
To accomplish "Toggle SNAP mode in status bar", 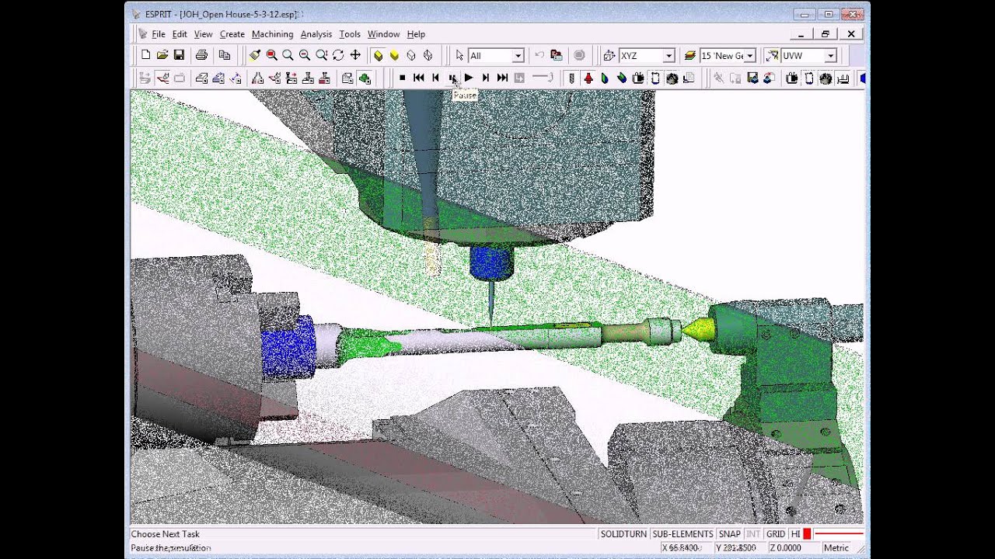I will 729,534.
